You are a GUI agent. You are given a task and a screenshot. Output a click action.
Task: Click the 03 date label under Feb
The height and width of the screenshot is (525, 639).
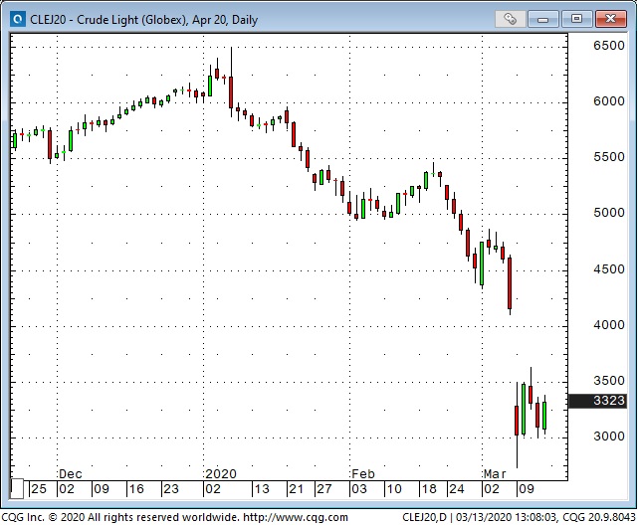click(x=359, y=489)
